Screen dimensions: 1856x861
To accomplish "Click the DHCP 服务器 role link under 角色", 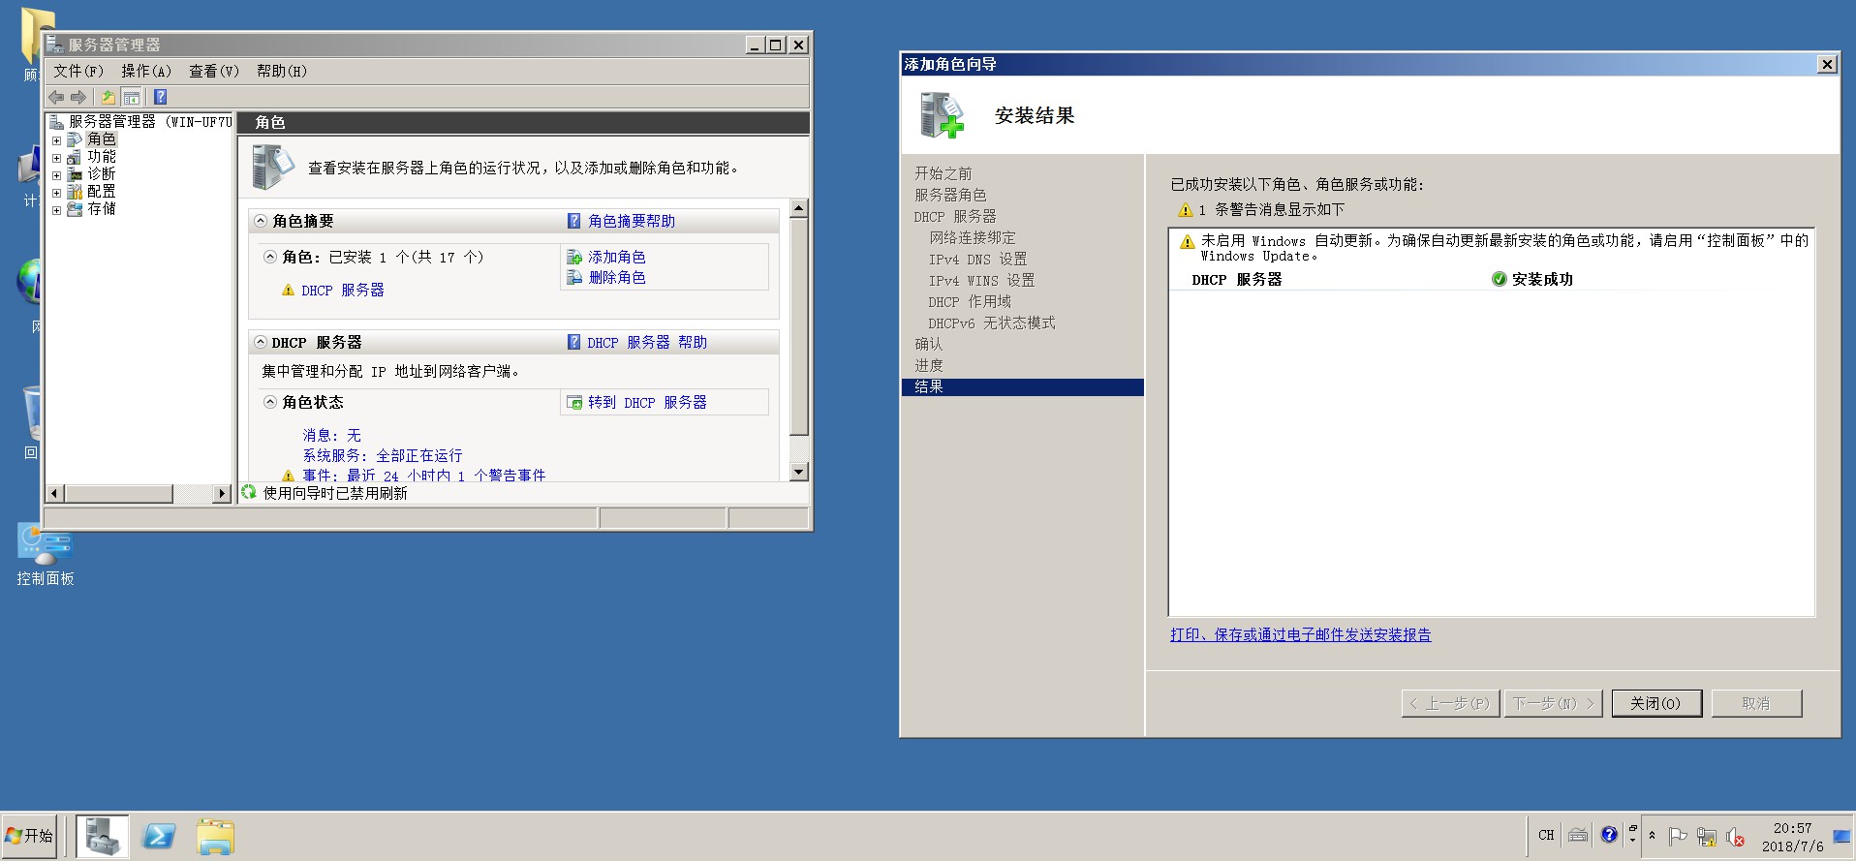I will coord(343,290).
